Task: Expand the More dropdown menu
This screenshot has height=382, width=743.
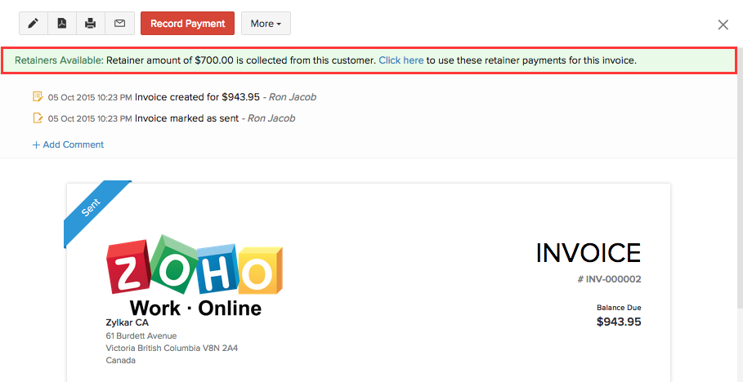Action: coord(266,23)
